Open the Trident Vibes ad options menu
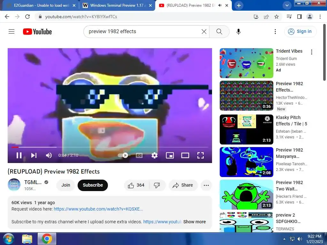Screen dimensions: 327x245 coord(312,52)
